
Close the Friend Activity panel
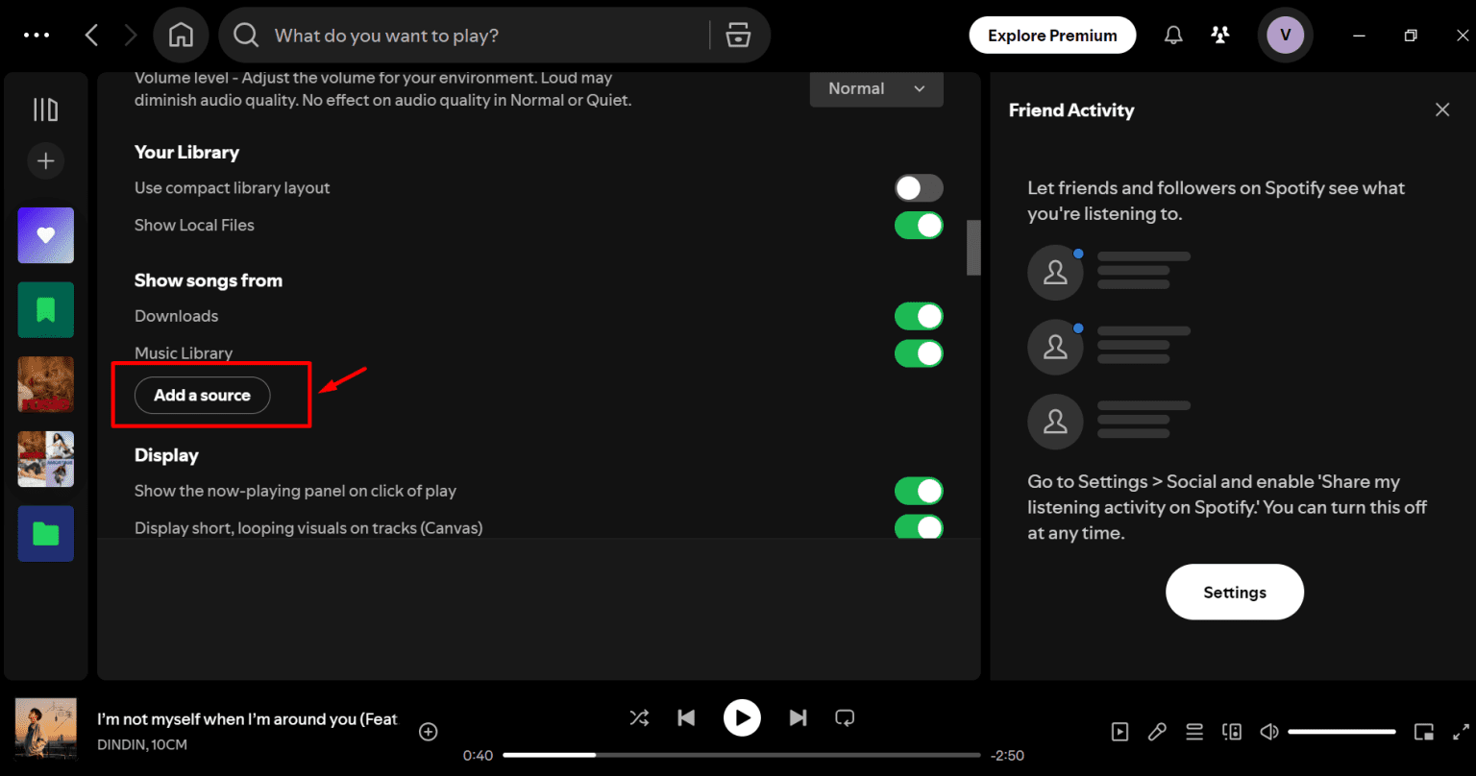(1442, 109)
